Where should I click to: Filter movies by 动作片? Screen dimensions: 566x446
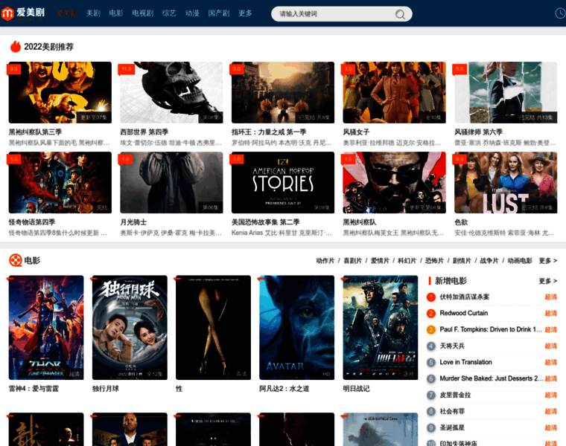tap(325, 260)
